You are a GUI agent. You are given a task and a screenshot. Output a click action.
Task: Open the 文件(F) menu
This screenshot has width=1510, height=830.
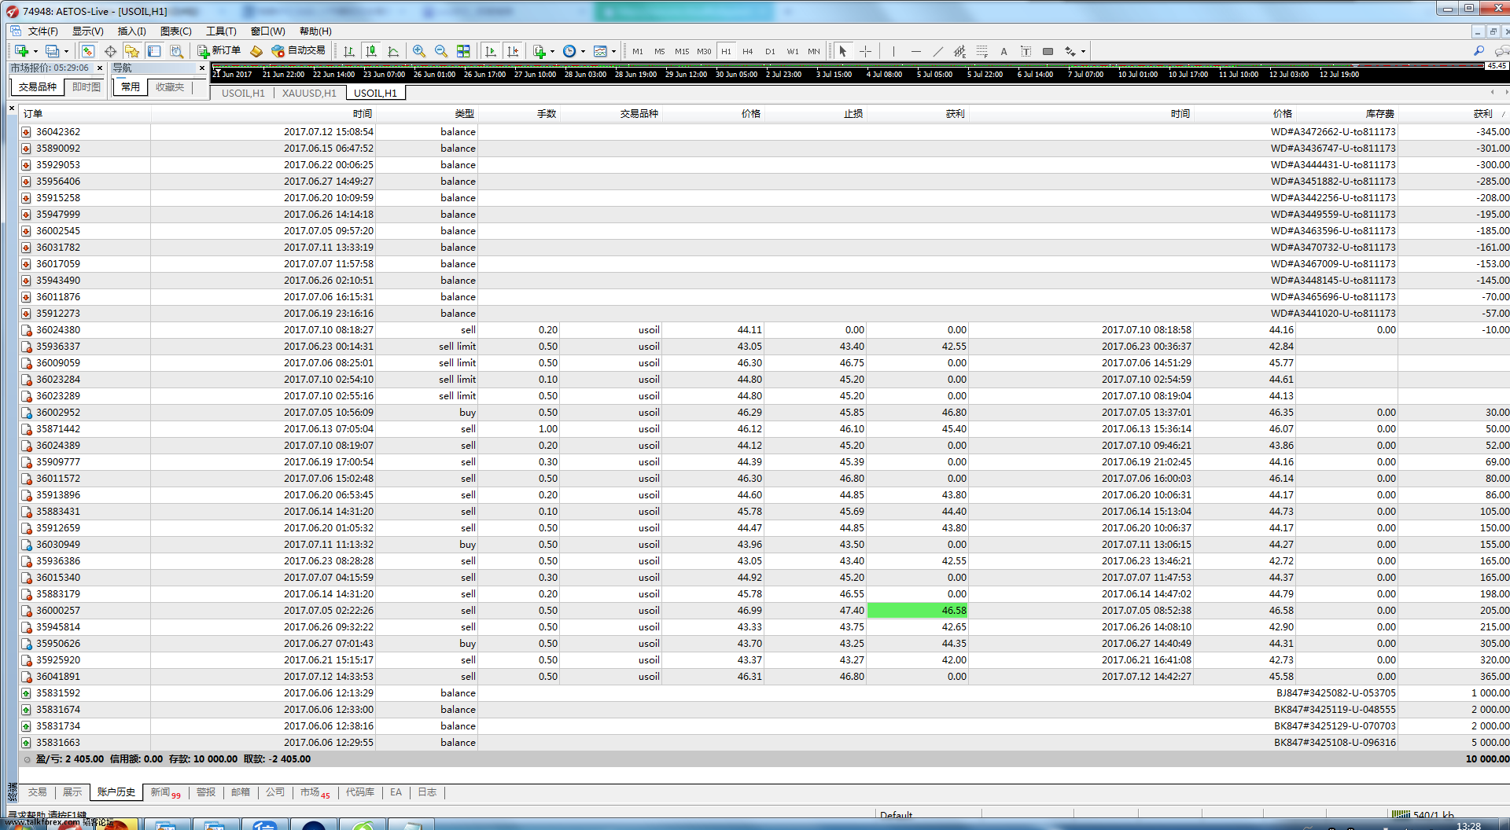tap(43, 31)
